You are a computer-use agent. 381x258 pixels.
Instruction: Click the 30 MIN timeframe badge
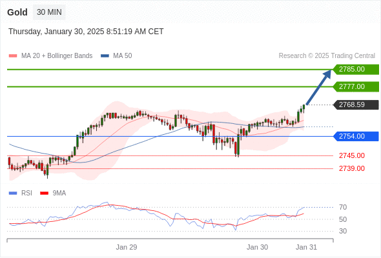point(49,12)
